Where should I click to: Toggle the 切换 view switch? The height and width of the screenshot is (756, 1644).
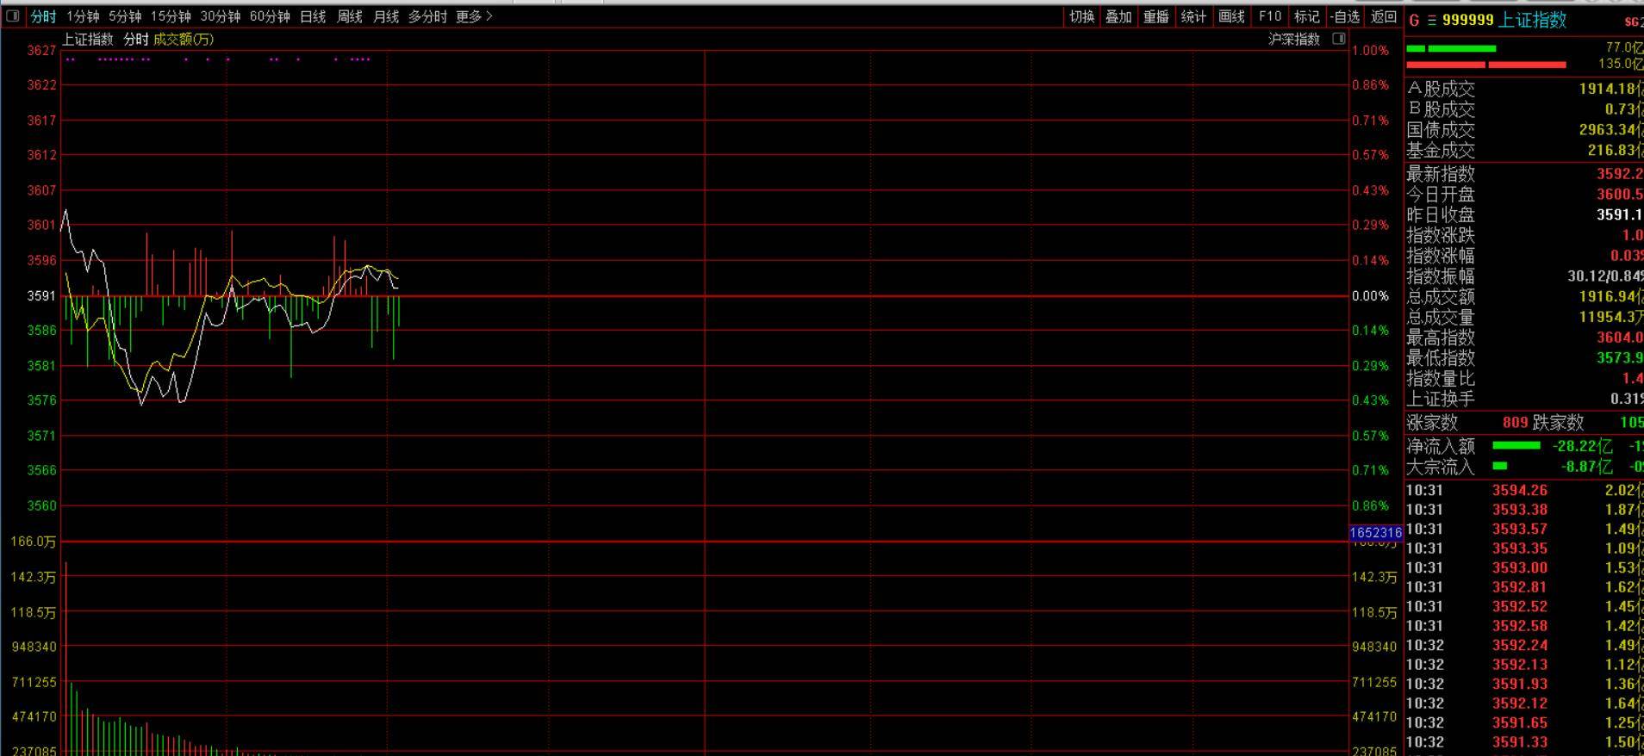[x=1081, y=16]
